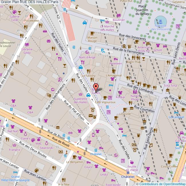The height and width of the screenshot is (186, 186).
Task: Click the Librairie Gilda book icon
Action: pyautogui.click(x=27, y=45)
